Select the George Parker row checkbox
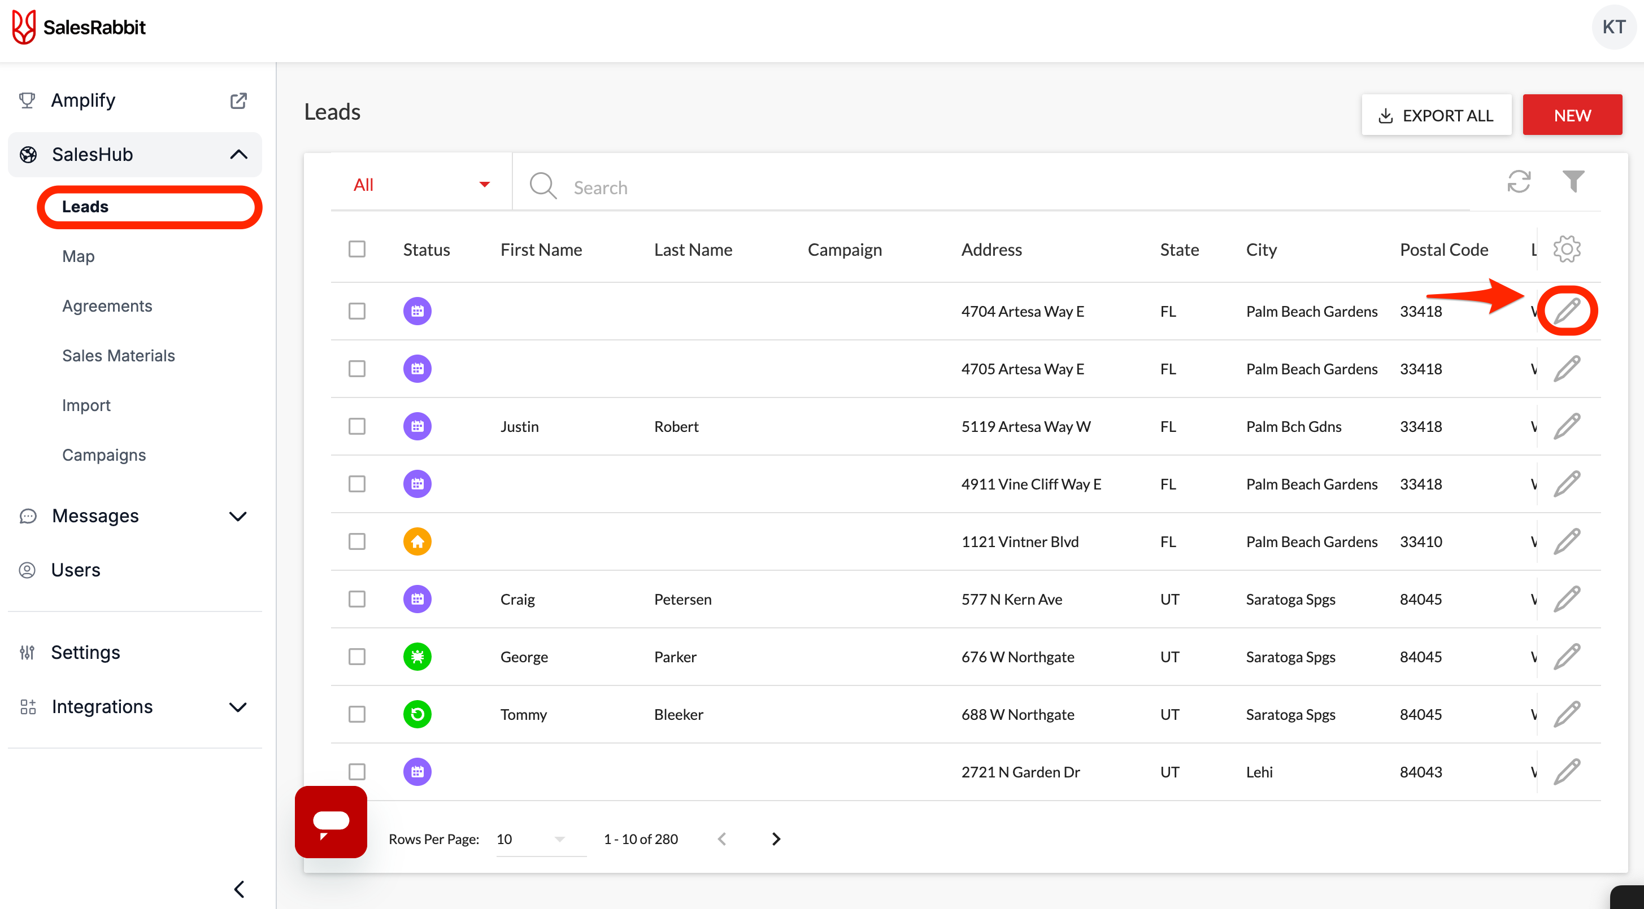The height and width of the screenshot is (909, 1644). [x=356, y=657]
